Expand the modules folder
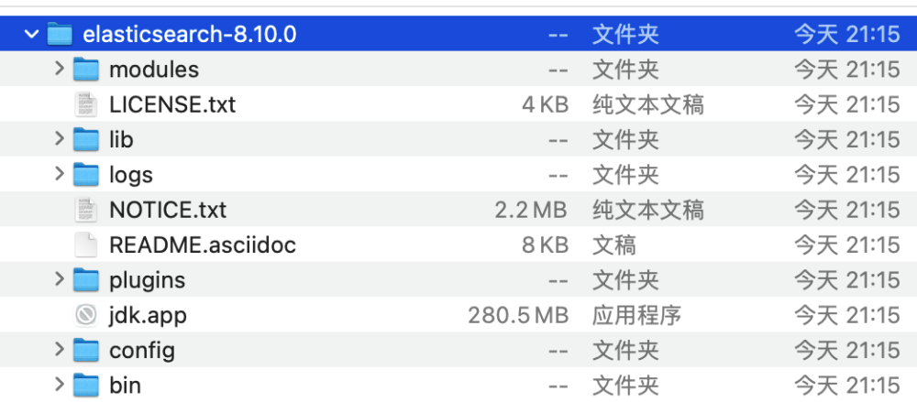This screenshot has width=917, height=402. tap(60, 70)
